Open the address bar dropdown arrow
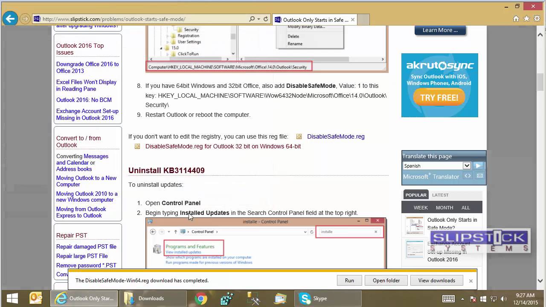The image size is (546, 307). coord(258,19)
